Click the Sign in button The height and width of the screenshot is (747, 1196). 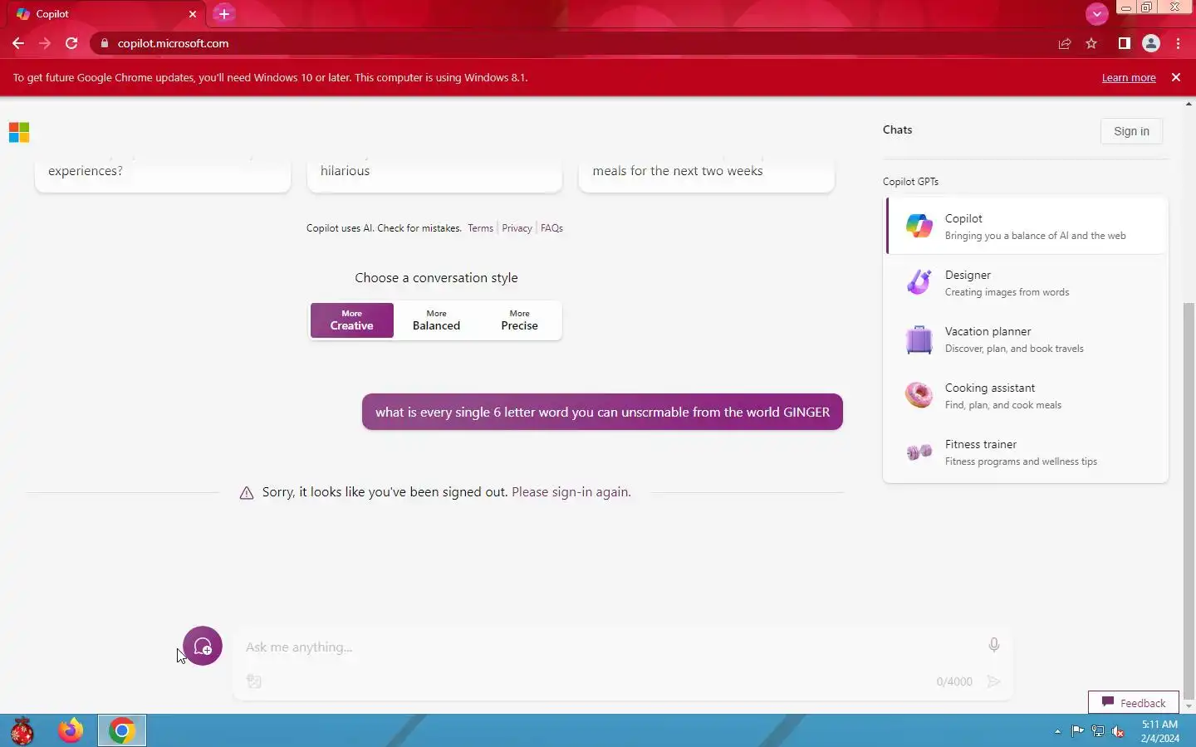coord(1131,131)
